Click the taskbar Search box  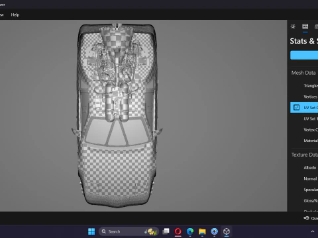click(129, 231)
